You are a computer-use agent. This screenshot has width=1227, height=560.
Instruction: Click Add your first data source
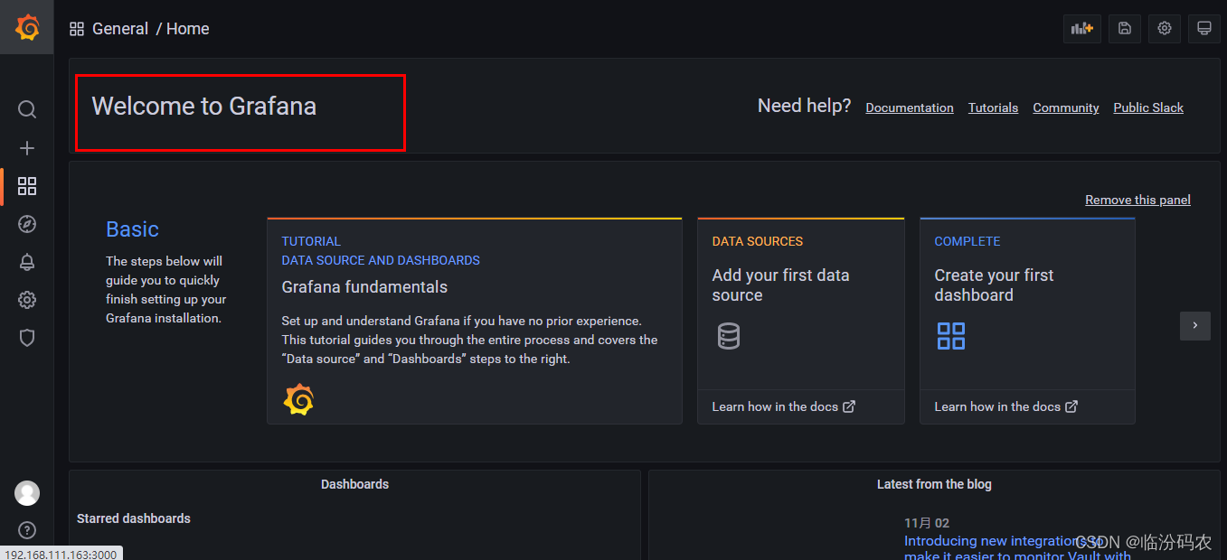click(x=780, y=285)
